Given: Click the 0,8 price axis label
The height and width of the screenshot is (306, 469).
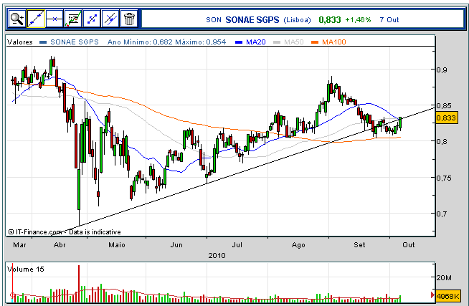Looking at the screenshot, I should tap(442, 141).
